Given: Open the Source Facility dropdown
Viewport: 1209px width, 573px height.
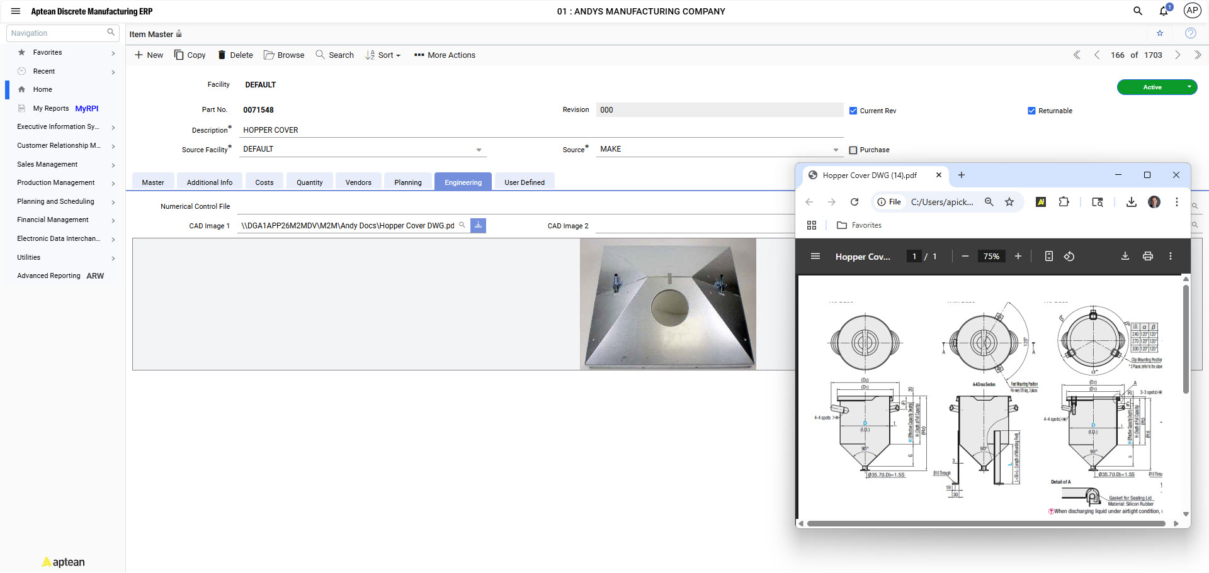Looking at the screenshot, I should coord(479,149).
